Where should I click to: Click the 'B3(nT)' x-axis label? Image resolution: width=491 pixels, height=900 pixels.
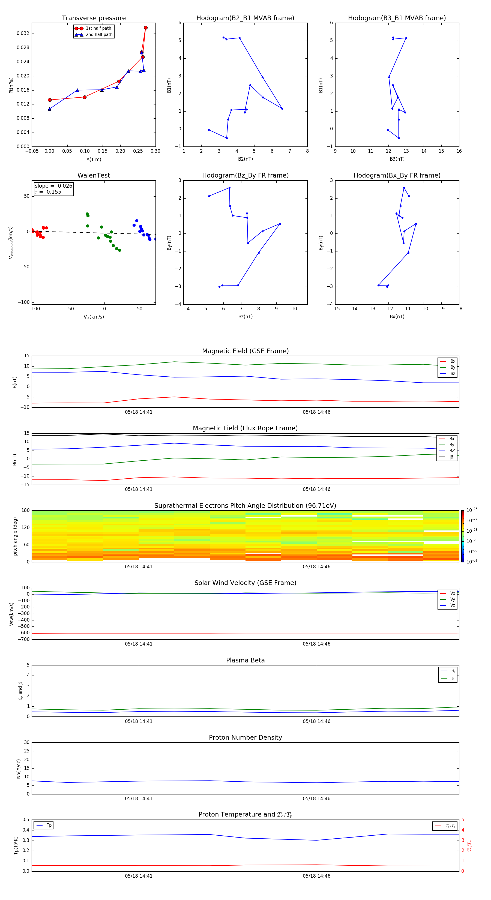397,159
